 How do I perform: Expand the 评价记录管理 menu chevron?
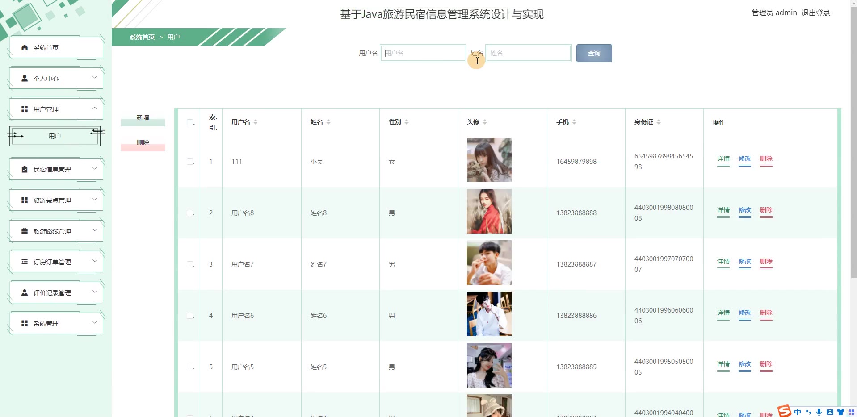pos(95,292)
